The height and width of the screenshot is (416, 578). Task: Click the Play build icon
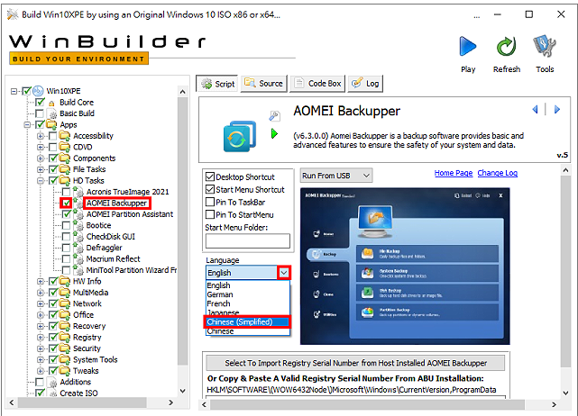(468, 47)
